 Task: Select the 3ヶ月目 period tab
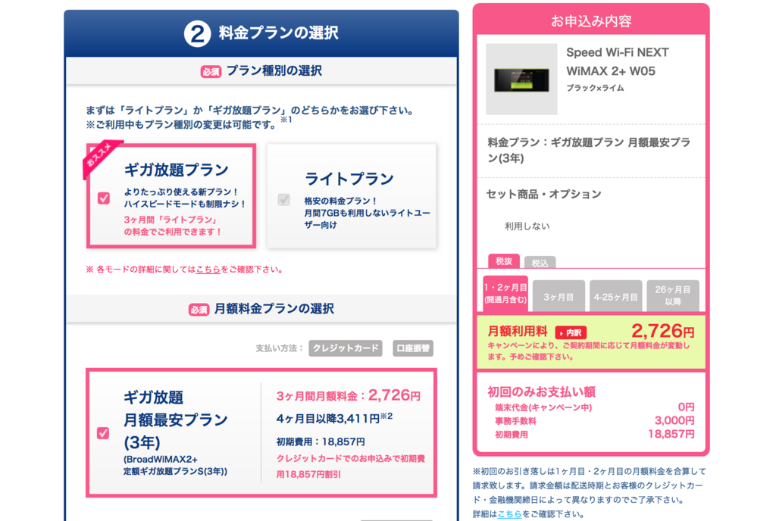559,296
